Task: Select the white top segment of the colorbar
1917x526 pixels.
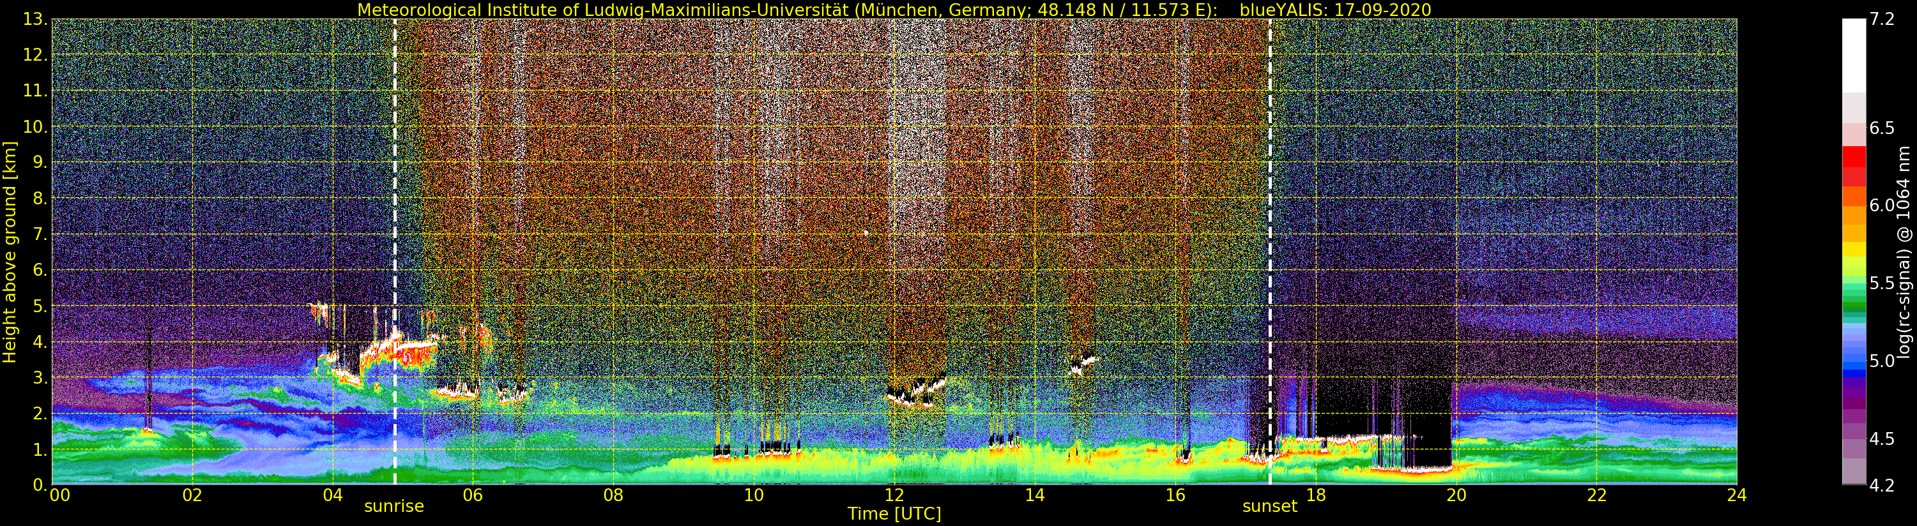Action: click(1854, 56)
